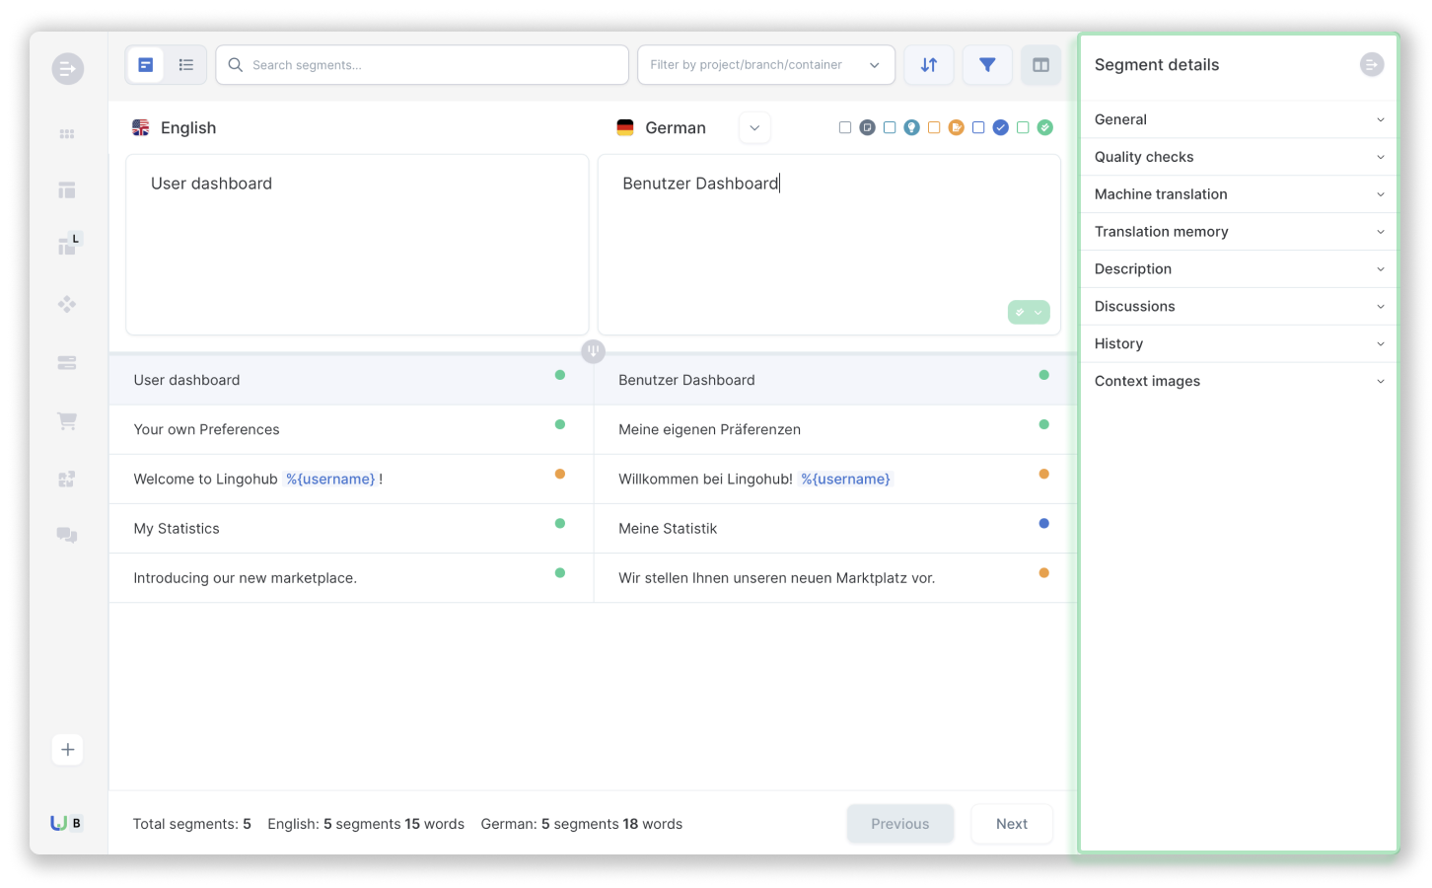
Task: Tick the orange status filter checkbox
Action: point(934,127)
